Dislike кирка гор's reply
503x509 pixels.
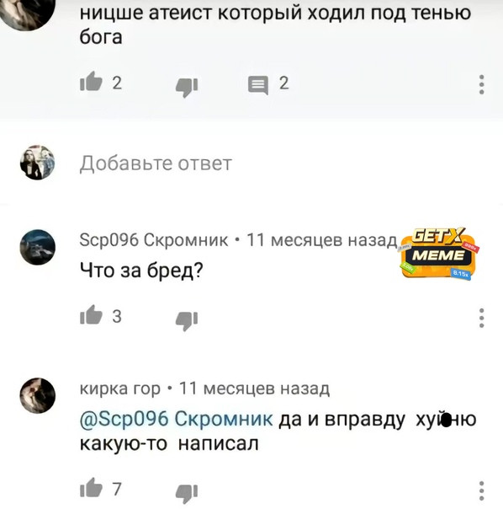pyautogui.click(x=187, y=495)
